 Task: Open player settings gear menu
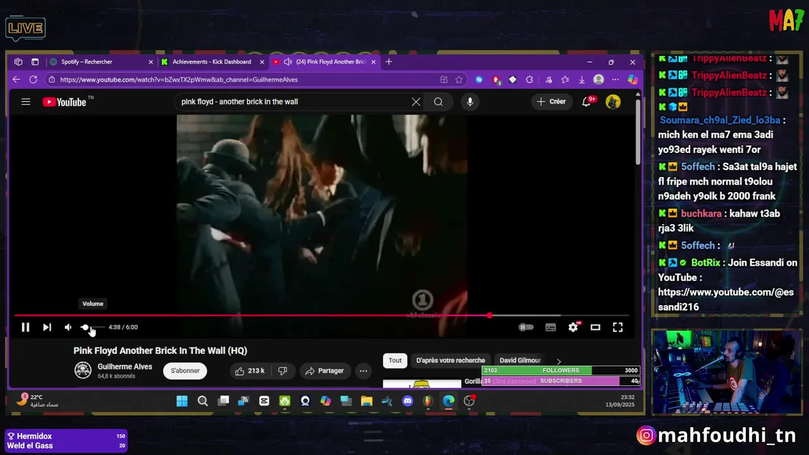573,327
